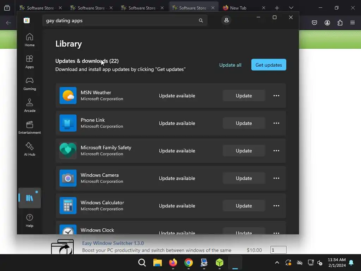Click the muted volume icon in system tray
The height and width of the screenshot is (271, 361).
pos(320,263)
